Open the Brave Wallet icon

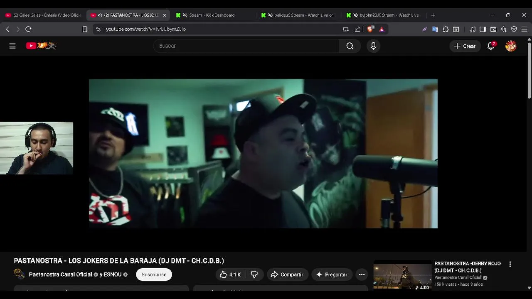(x=493, y=29)
